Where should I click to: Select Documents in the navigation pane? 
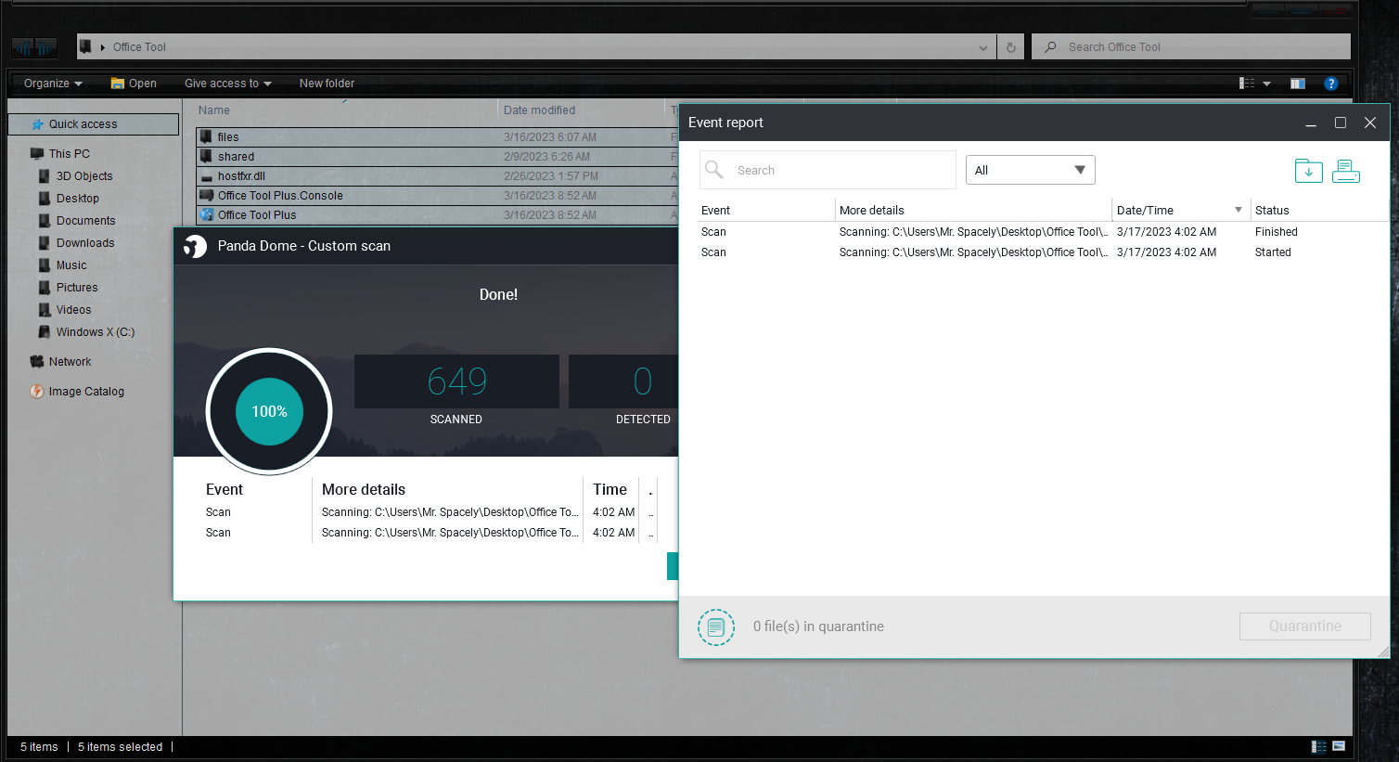pos(86,221)
